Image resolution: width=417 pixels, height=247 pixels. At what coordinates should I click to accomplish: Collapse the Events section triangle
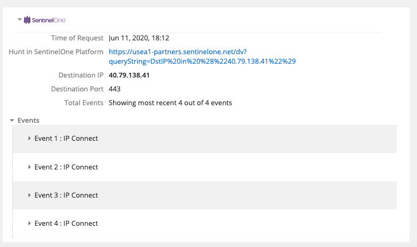click(12, 121)
